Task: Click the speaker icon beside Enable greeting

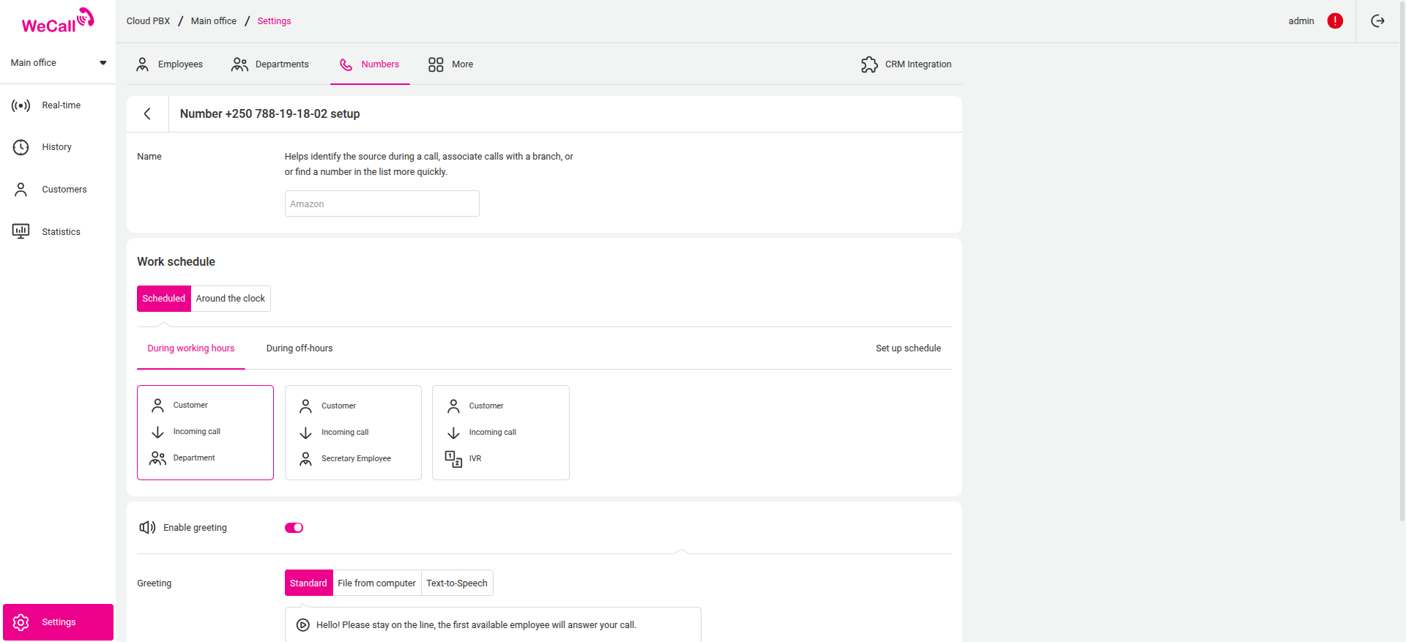Action: tap(147, 527)
